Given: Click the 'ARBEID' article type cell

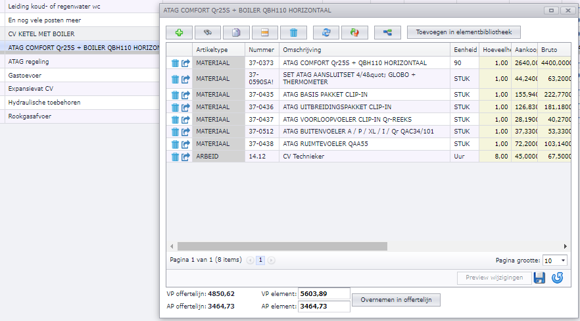Looking at the screenshot, I should click(218, 157).
